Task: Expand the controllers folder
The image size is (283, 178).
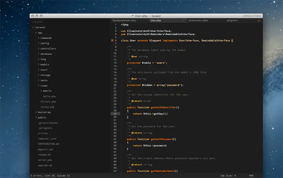Action: 39,49
